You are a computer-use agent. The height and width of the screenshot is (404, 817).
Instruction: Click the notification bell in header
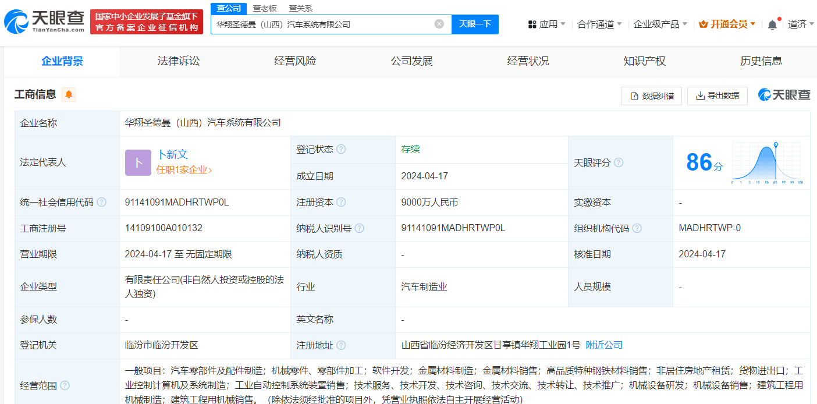772,24
